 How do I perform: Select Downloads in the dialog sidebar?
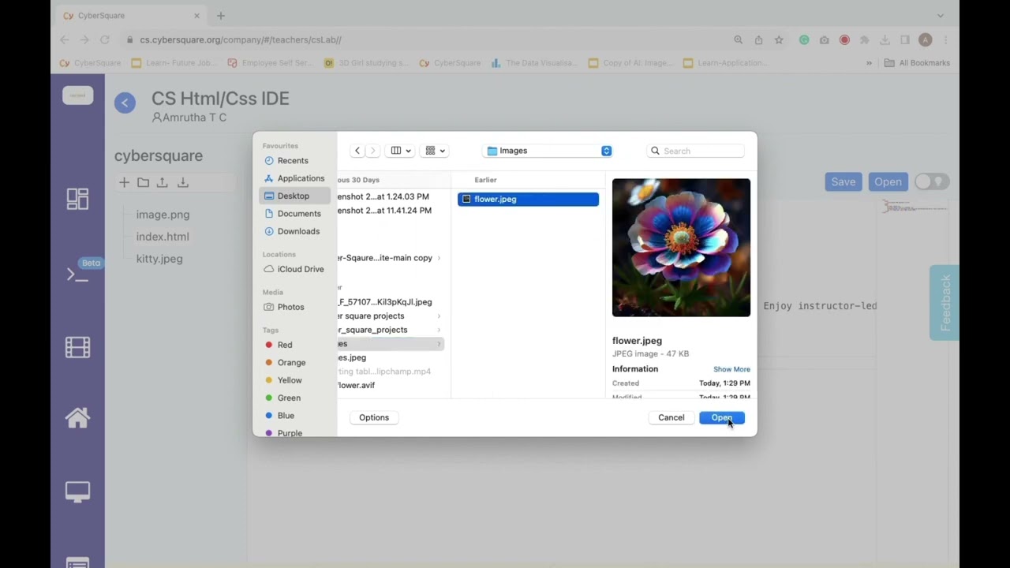tap(293, 231)
